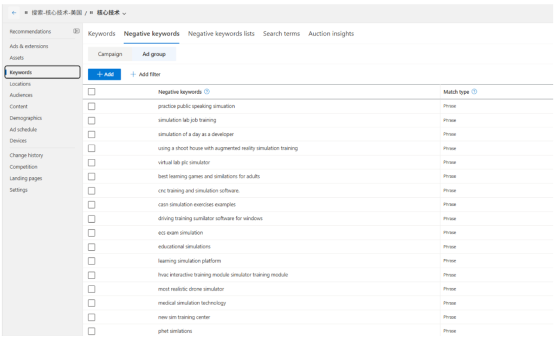Select the virtual lab plc simulator checkbox
This screenshot has height=343, width=555.
92,163
